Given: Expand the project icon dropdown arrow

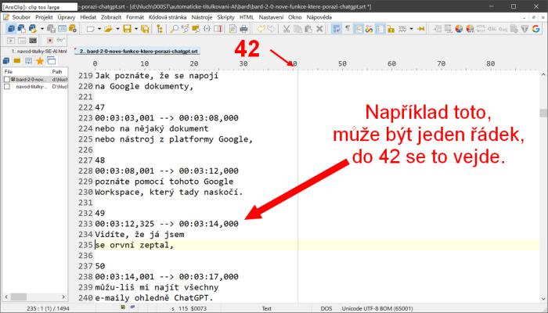Looking at the screenshot, I should pyautogui.click(x=42, y=29).
